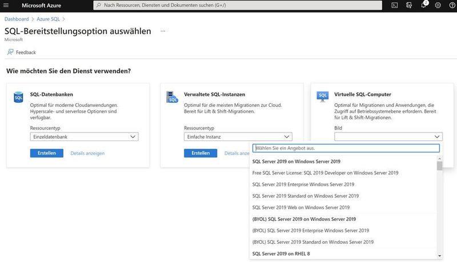Select SQL Server 2019 Enterprise Windows Server 2019
This screenshot has width=457, height=262.
[x=303, y=184]
